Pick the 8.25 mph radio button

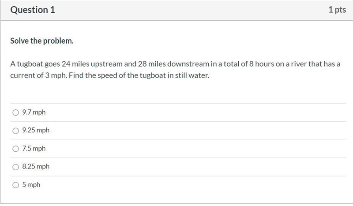pyautogui.click(x=15, y=167)
